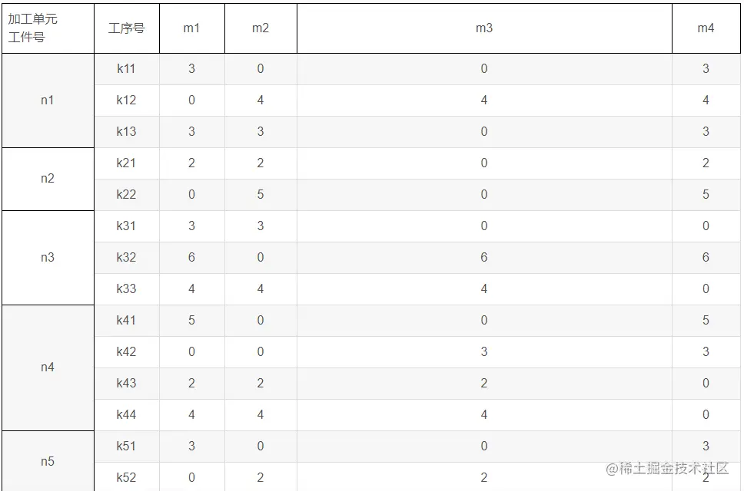
Task: Select the k44 process cell
Action: [126, 415]
